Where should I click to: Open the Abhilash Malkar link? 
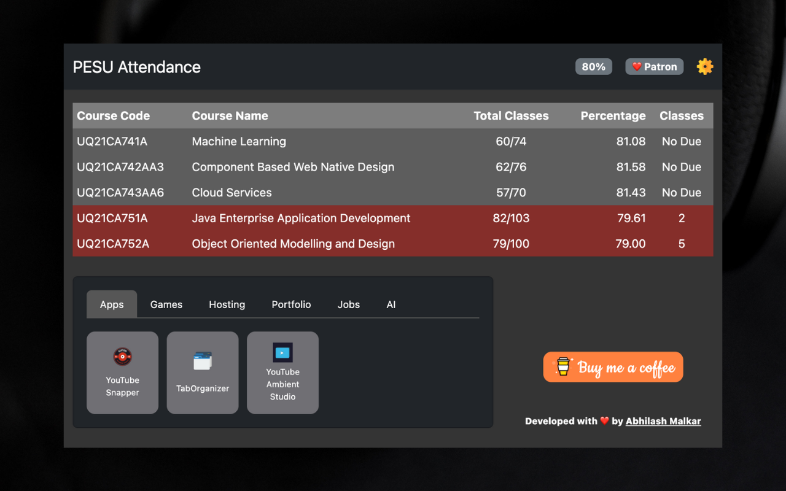(x=663, y=421)
